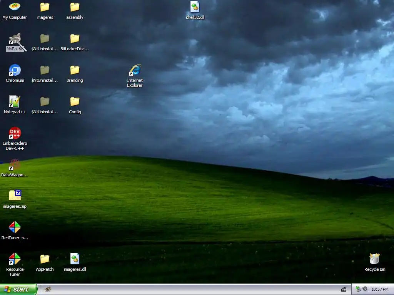Launch MyPal from the Quick Launch bar
Viewport: 394px width, 295px height.
coord(48,289)
